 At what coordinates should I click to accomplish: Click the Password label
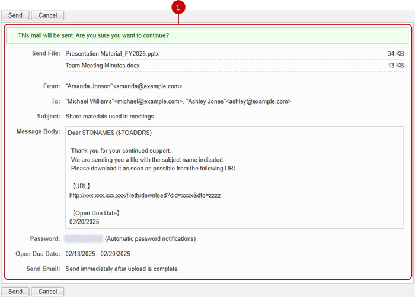click(x=45, y=238)
